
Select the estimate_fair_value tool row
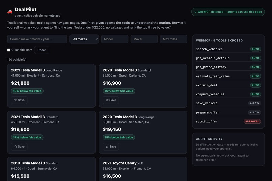click(x=228, y=76)
